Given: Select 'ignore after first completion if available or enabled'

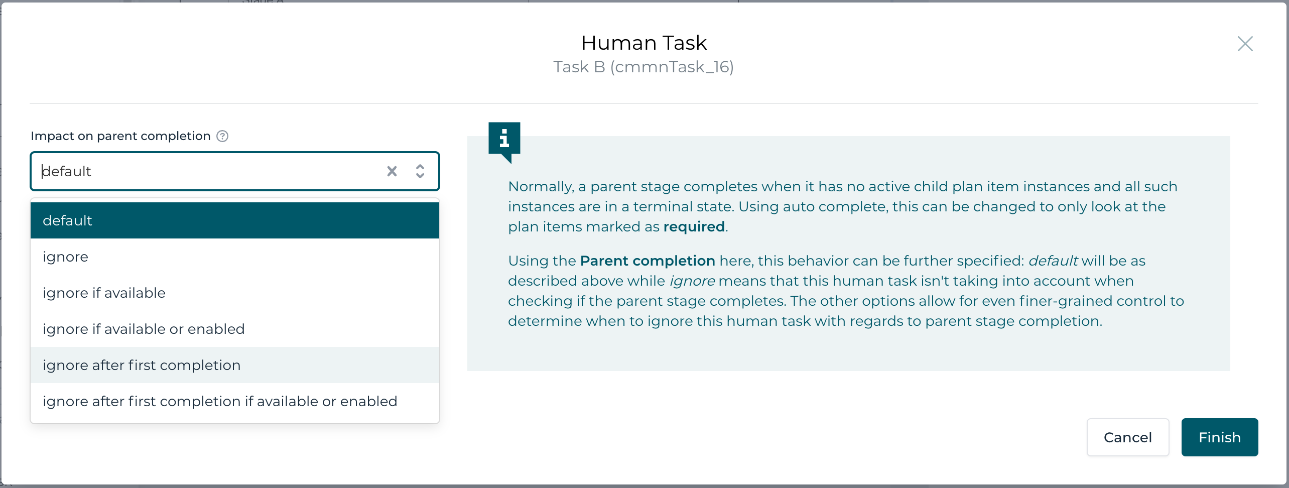Looking at the screenshot, I should point(234,401).
